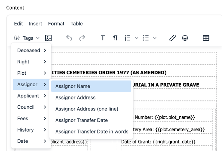This screenshot has width=222, height=151.
Task: Open the emoji picker smiley icon
Action: point(185,38)
